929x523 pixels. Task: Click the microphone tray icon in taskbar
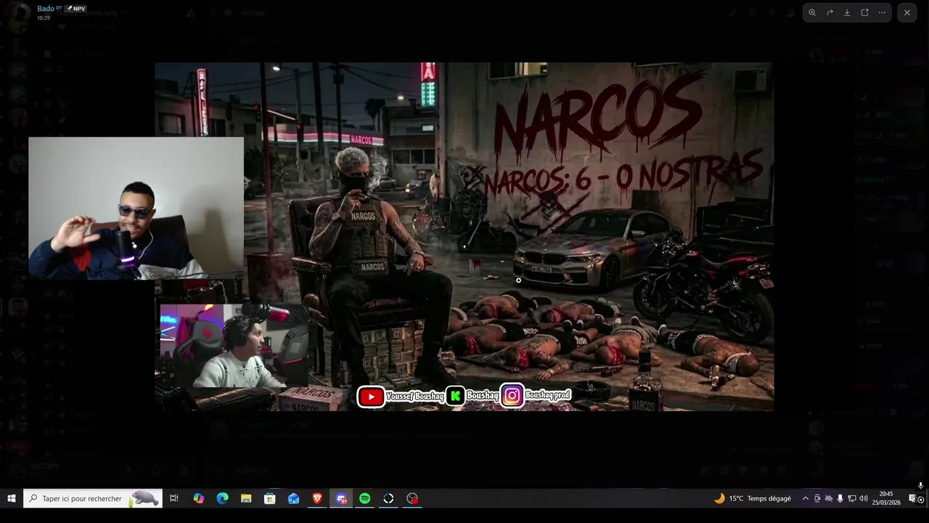click(x=840, y=498)
